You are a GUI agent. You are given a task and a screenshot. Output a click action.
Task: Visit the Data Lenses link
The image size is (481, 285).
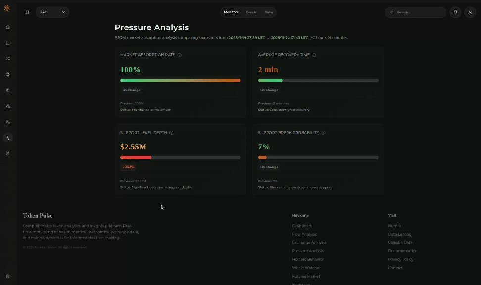click(399, 234)
